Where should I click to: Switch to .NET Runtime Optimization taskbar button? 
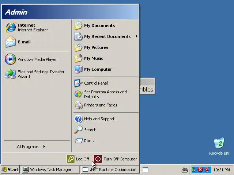click(x=110, y=170)
